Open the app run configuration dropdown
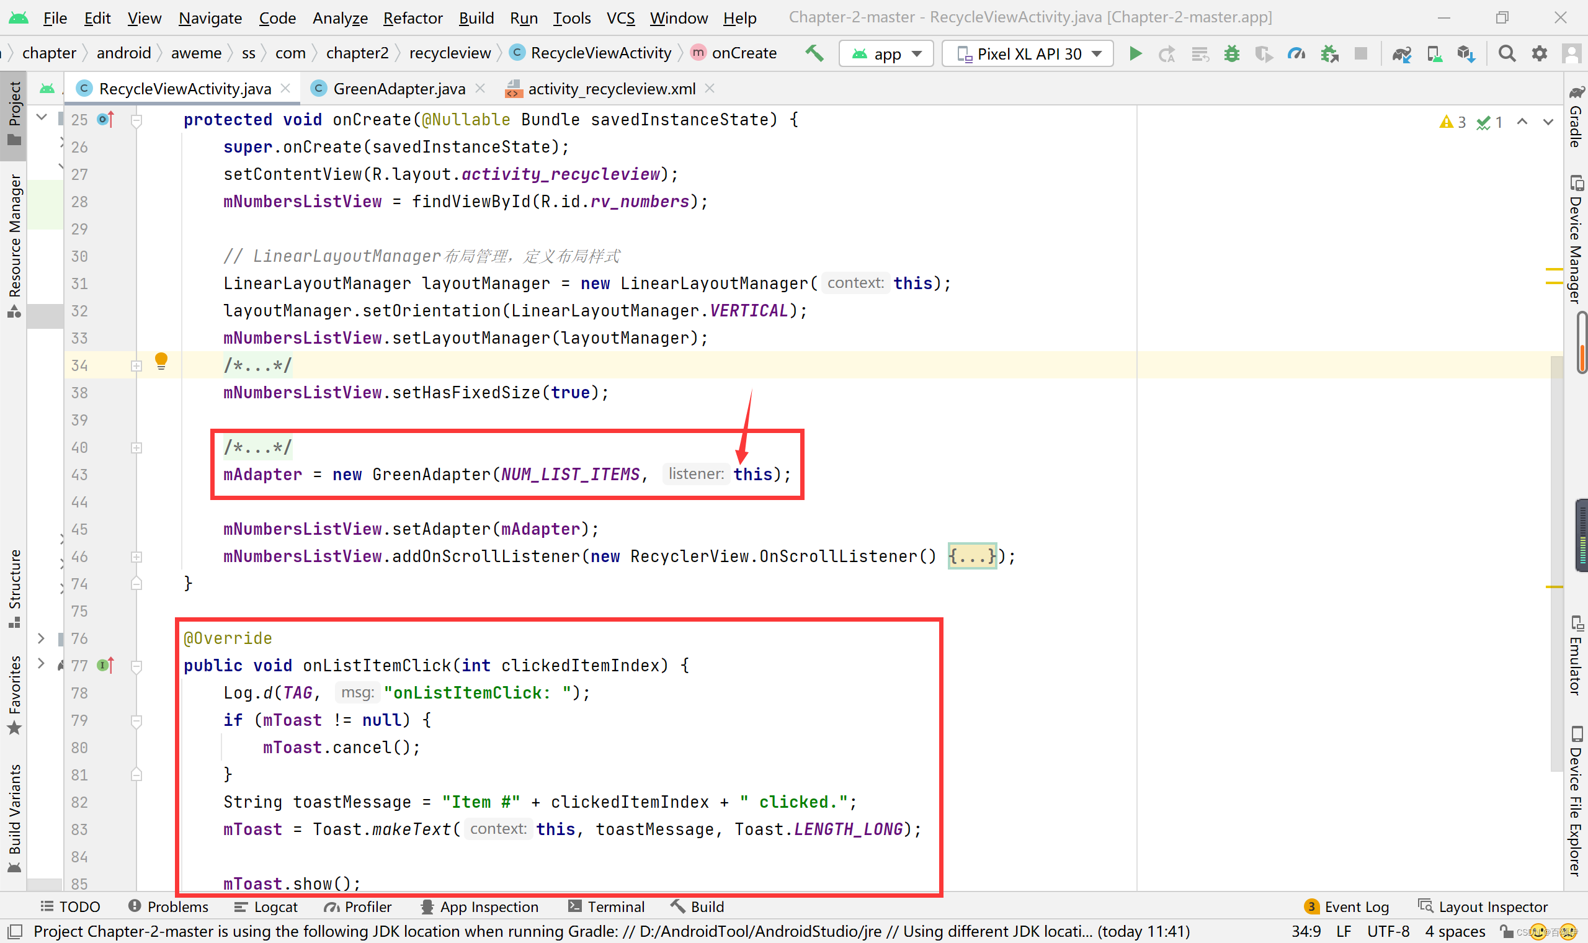 click(886, 54)
